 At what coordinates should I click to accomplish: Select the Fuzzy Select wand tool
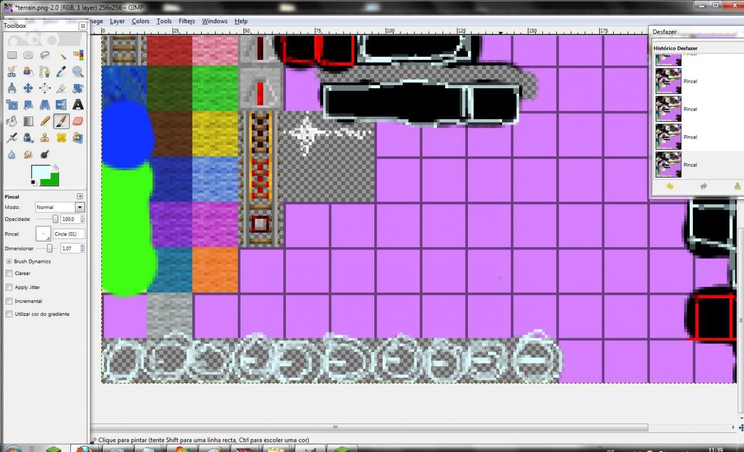(62, 55)
